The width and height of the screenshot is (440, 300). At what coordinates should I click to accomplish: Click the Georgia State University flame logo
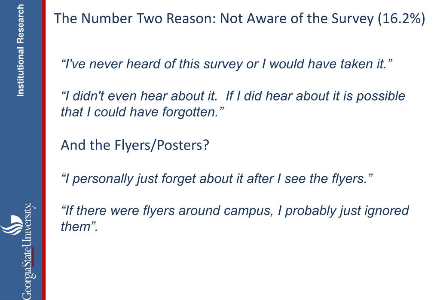point(12,224)
